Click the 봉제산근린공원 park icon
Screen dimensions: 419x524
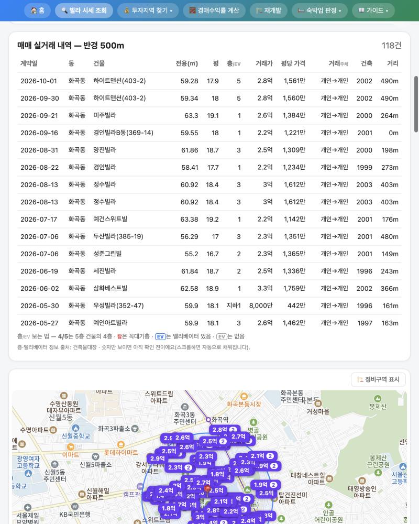pos(378,473)
